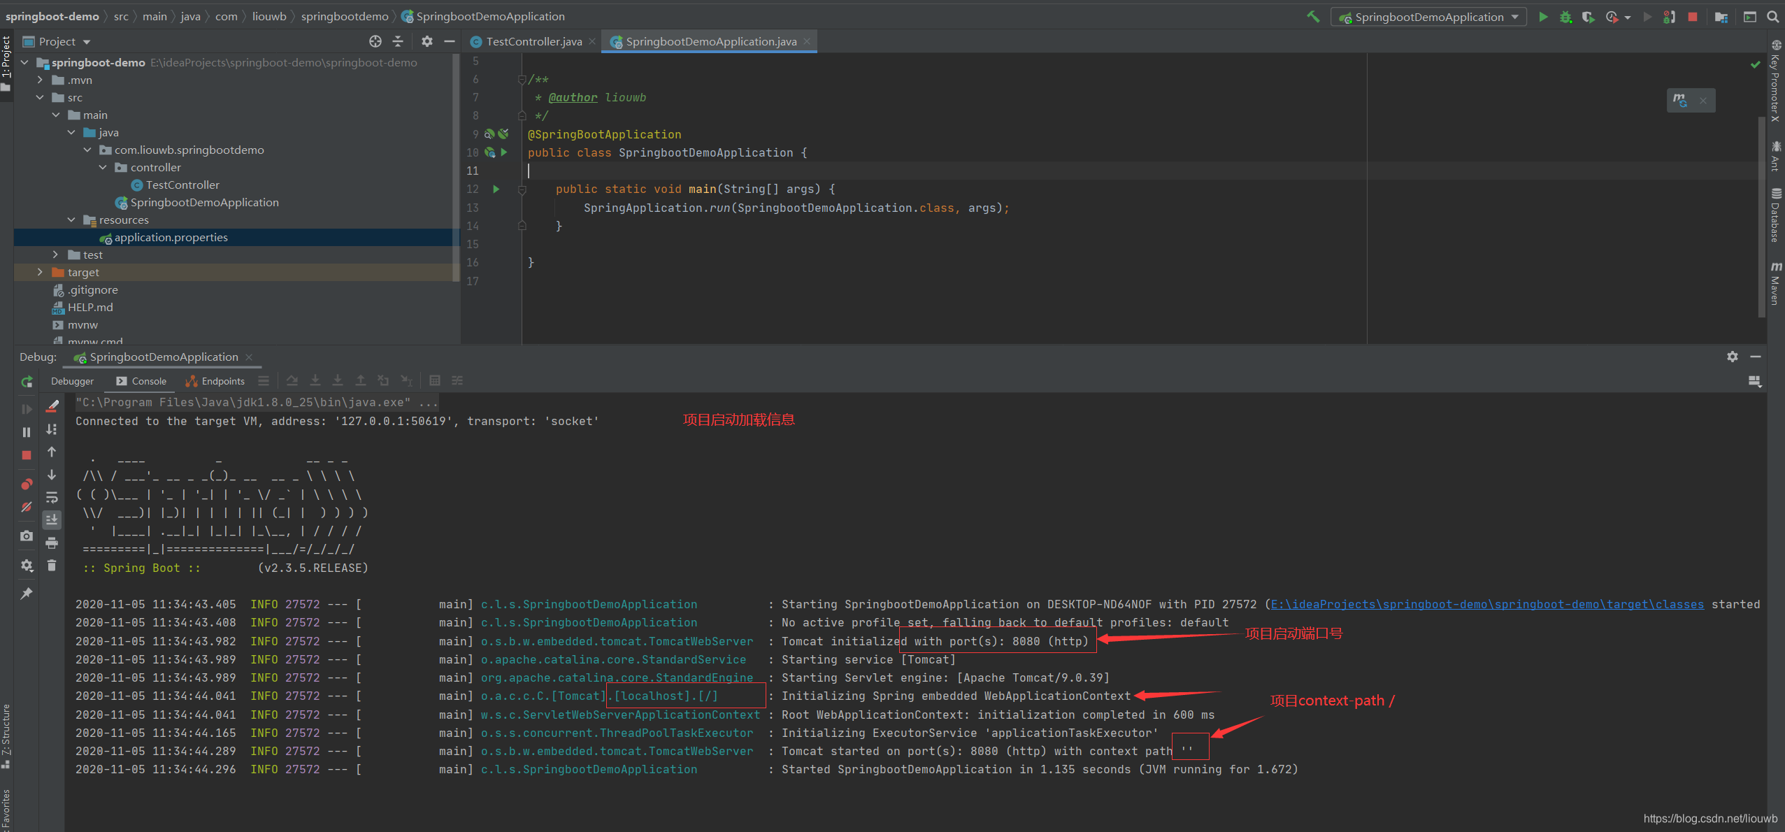Click the Rerun icon in the Debug panel
Screen dimensions: 1785x832
pos(27,382)
